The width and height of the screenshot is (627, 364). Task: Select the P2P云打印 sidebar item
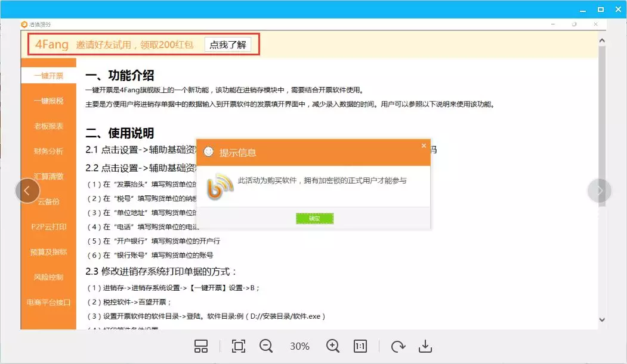(48, 227)
